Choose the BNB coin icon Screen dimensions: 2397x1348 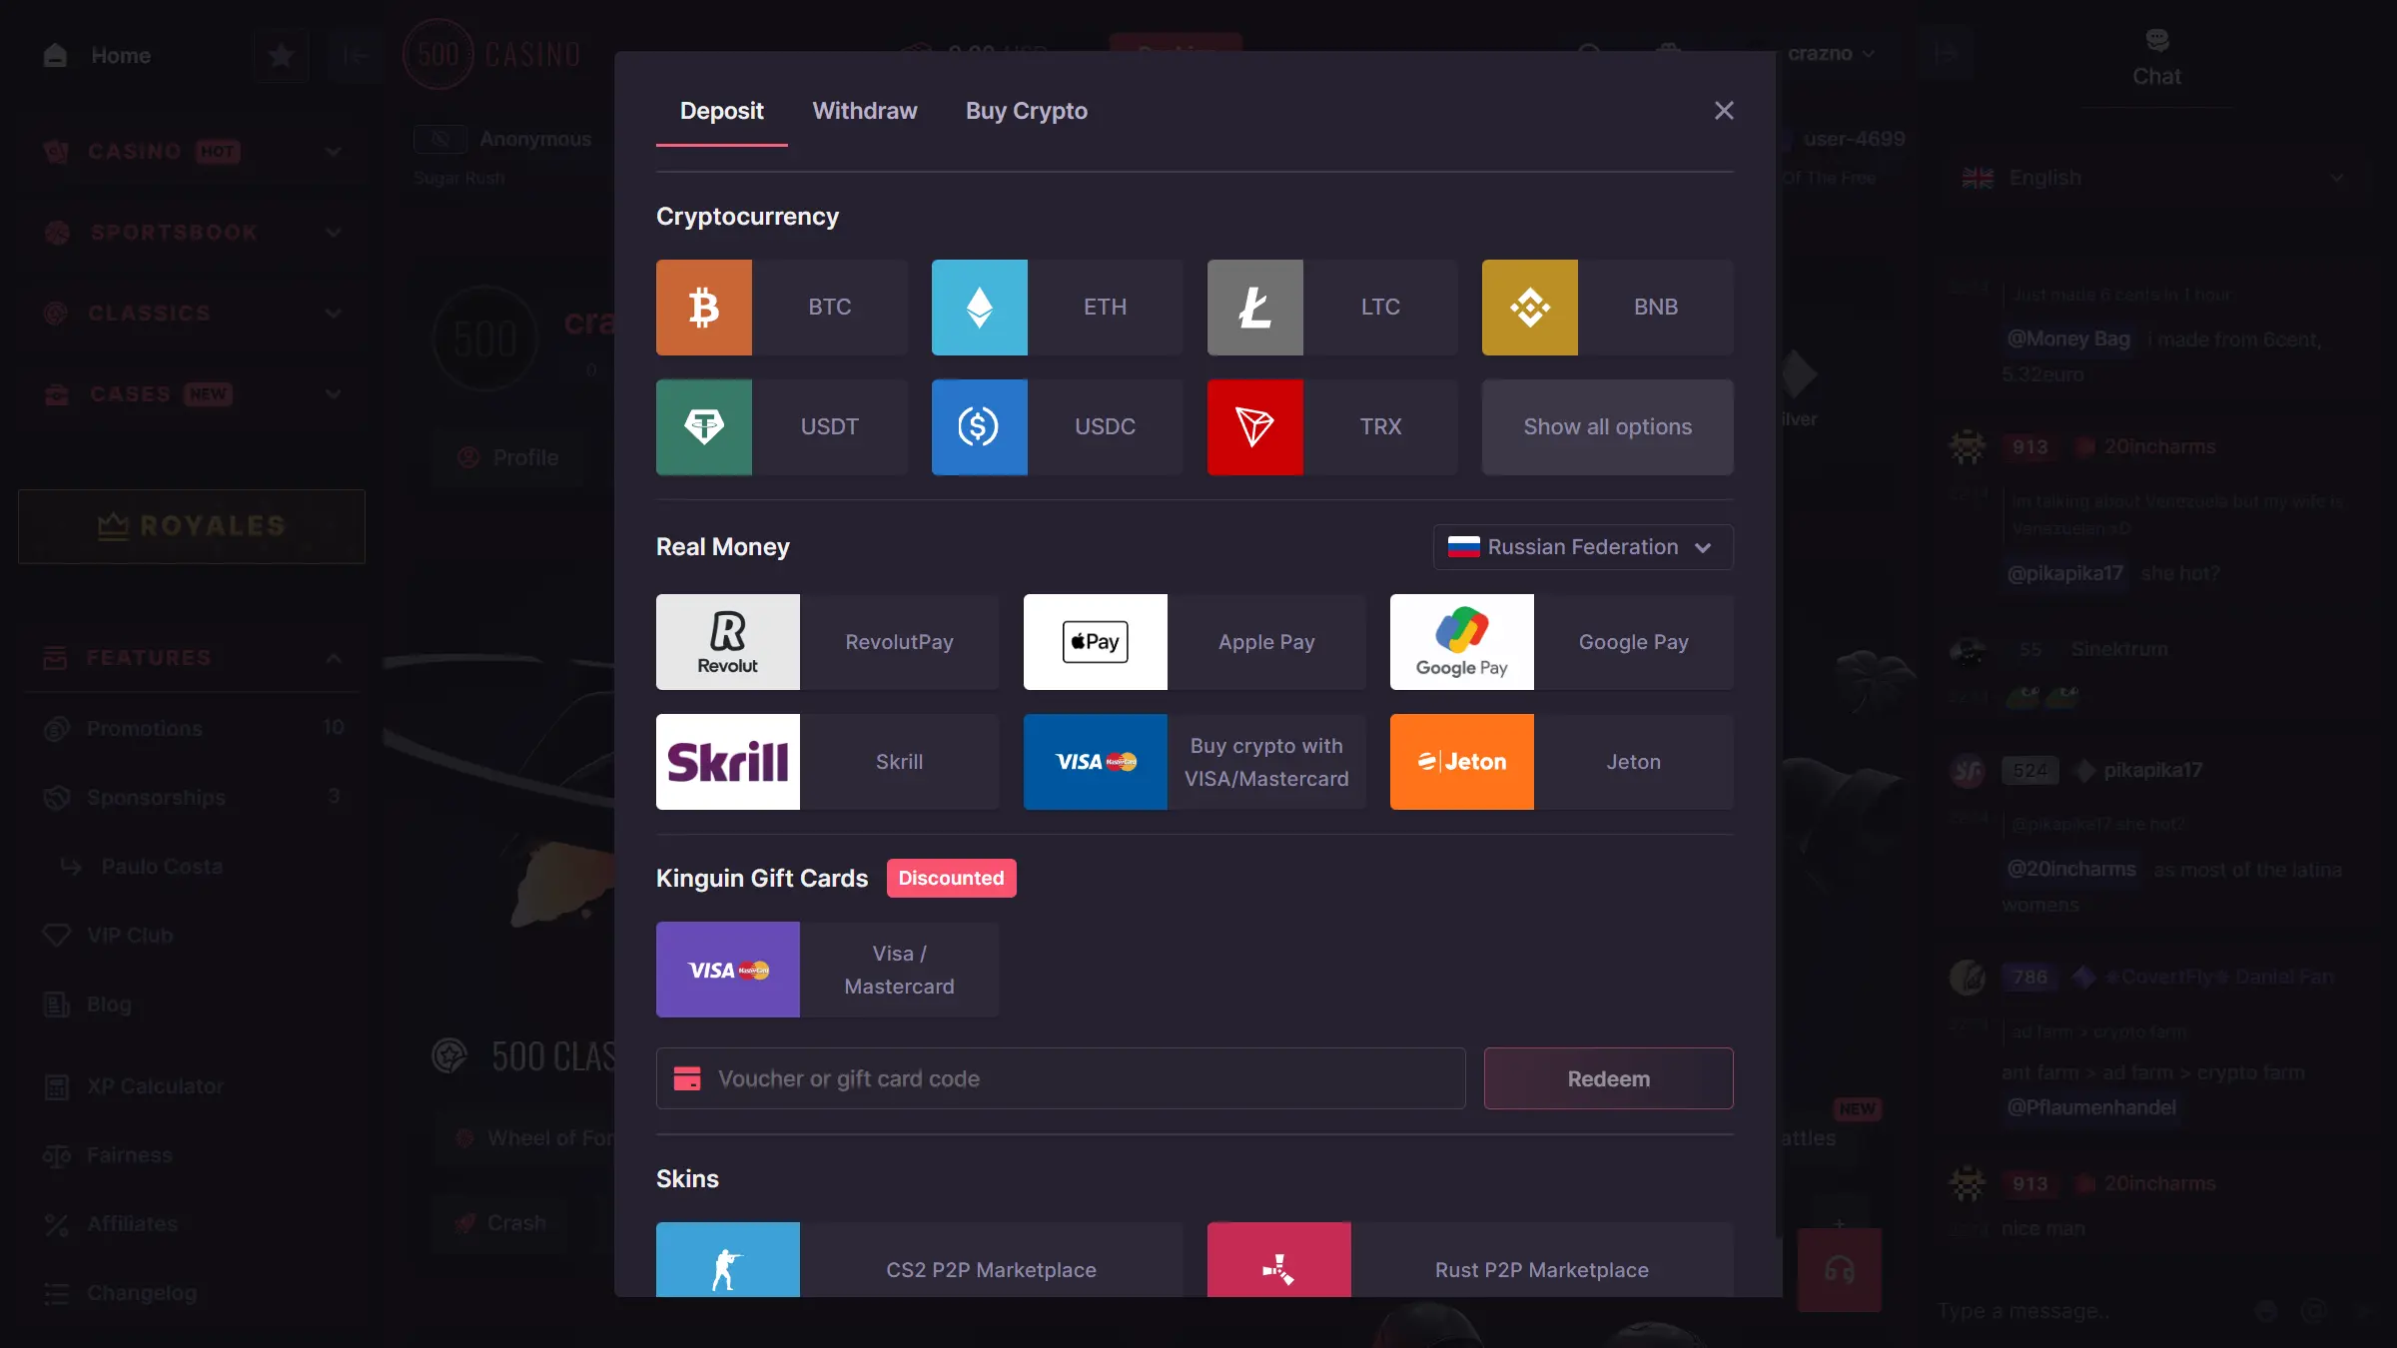(x=1530, y=308)
